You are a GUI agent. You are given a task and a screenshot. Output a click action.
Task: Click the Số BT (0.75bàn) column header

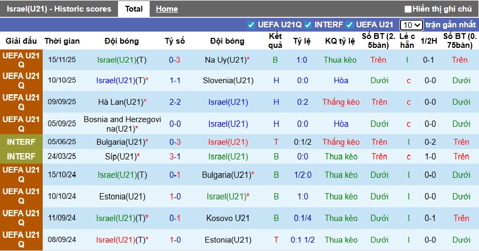pos(460,41)
